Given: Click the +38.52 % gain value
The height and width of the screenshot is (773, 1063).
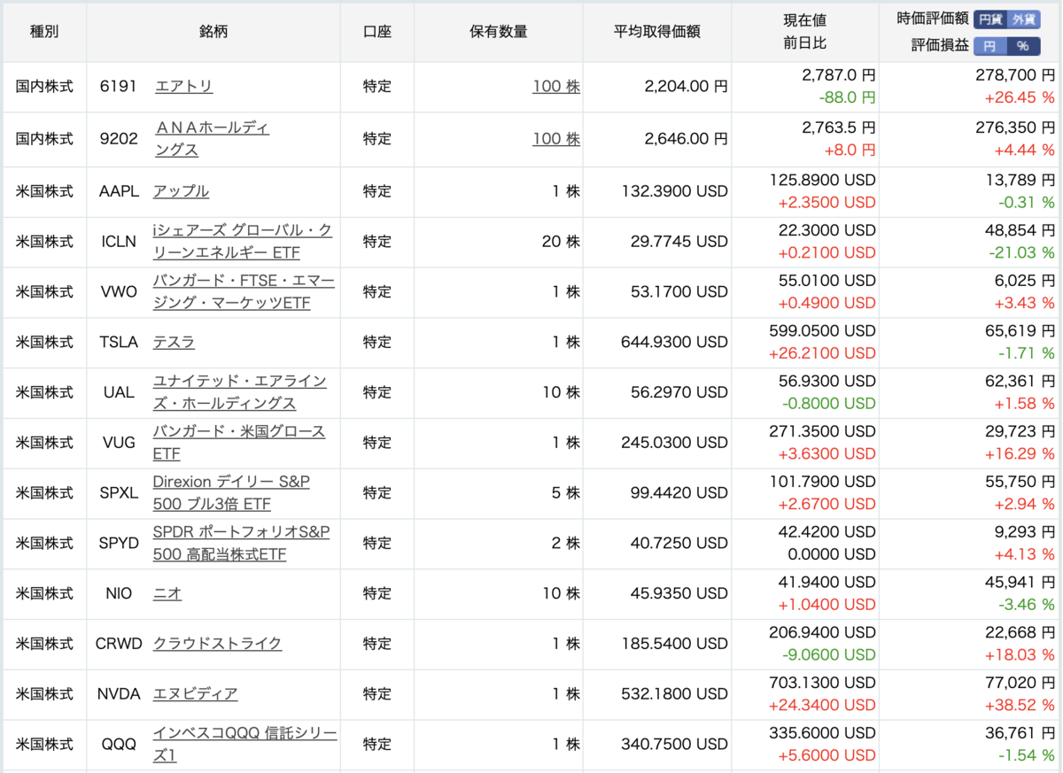Looking at the screenshot, I should (1020, 706).
